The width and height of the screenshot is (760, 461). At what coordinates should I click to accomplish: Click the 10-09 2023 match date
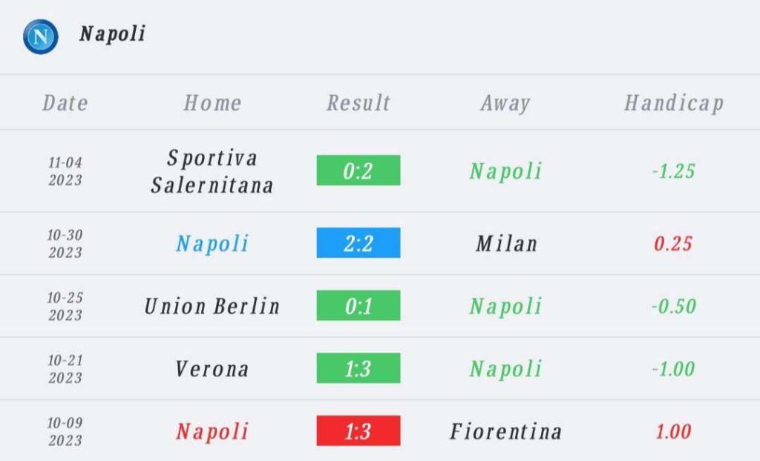65,431
